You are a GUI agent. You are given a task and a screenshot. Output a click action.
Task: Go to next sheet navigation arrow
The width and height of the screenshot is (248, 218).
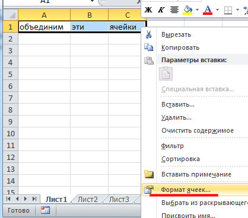(26, 199)
